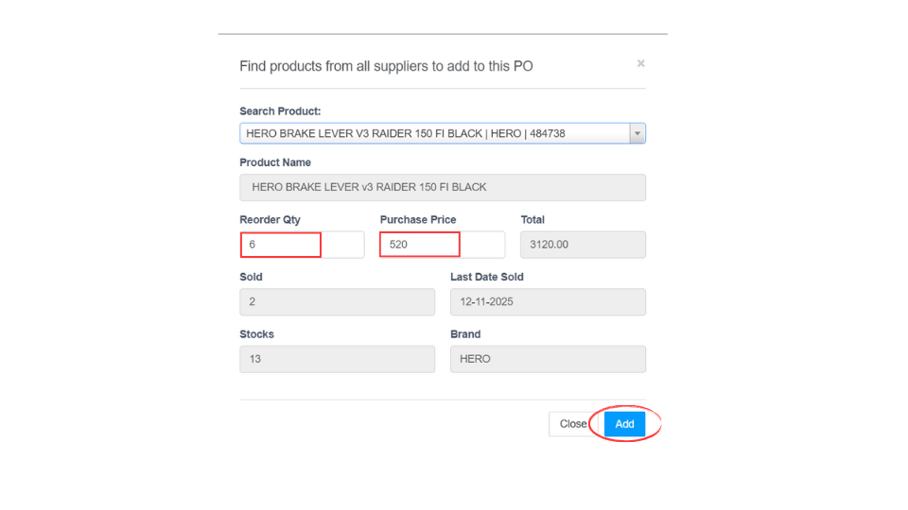Dismiss the dialog using the X icon

pyautogui.click(x=640, y=63)
